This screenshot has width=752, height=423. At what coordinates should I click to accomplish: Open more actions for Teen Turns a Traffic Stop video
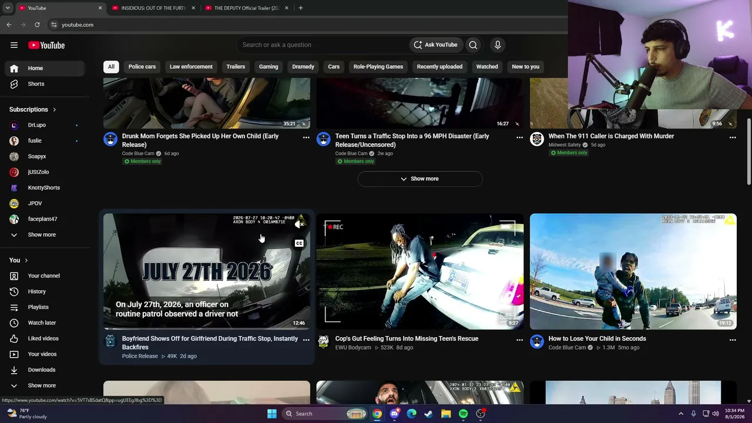(x=519, y=137)
